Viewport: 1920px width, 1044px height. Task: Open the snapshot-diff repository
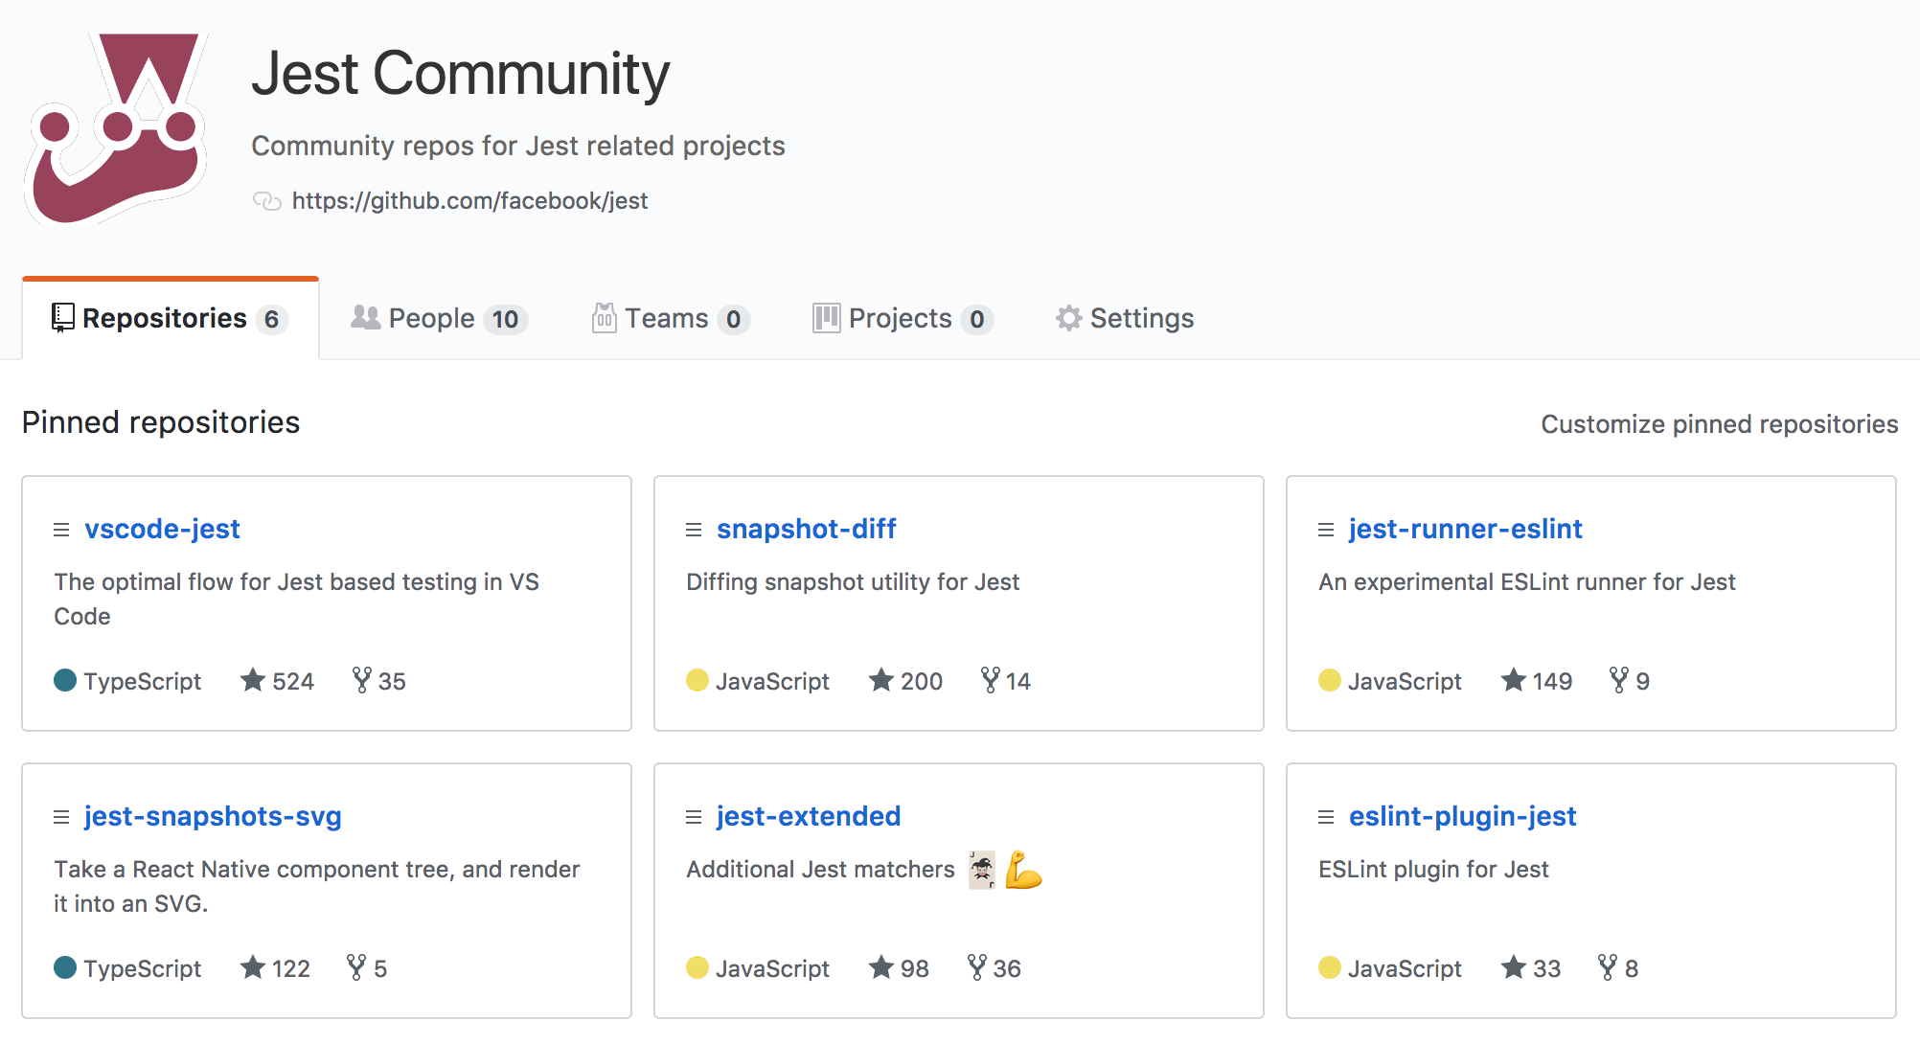click(807, 529)
